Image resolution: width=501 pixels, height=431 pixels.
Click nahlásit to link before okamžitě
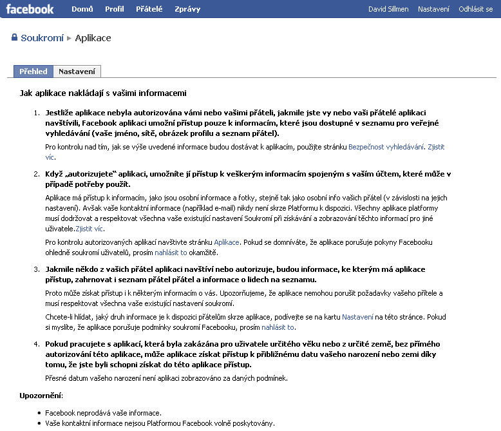(171, 253)
